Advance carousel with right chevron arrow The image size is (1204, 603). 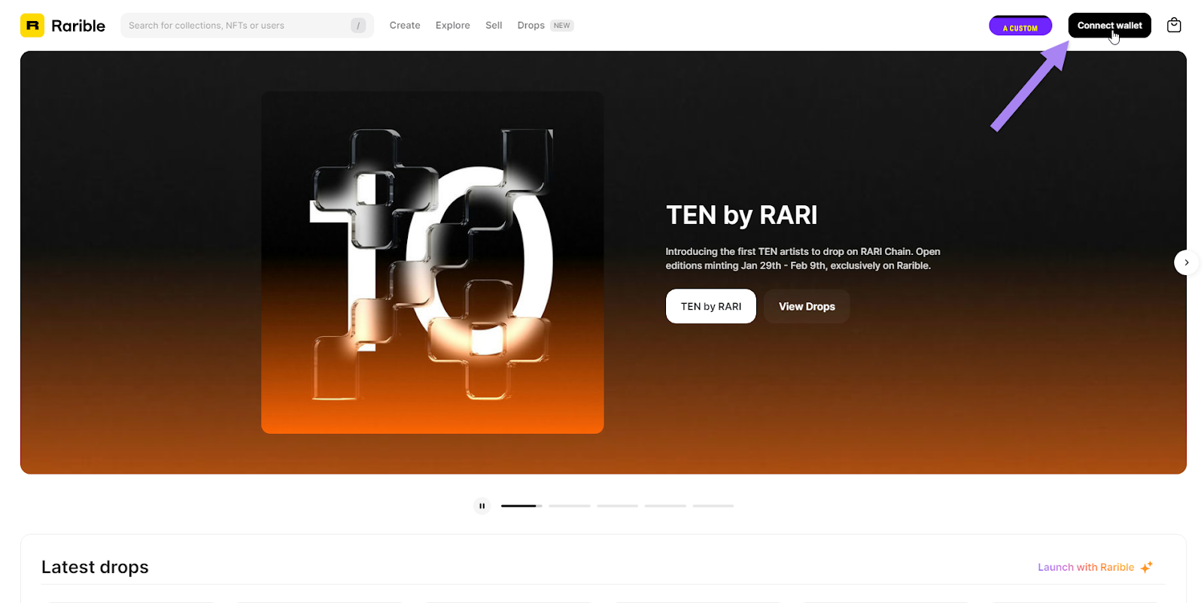1186,262
